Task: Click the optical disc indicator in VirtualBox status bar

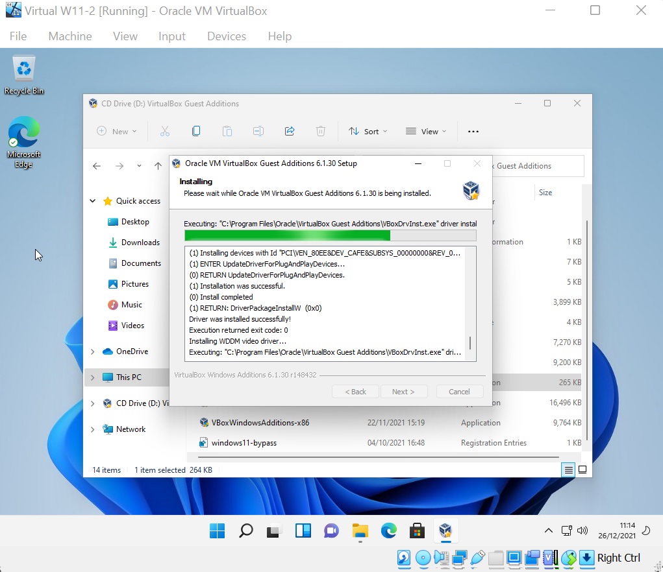Action: pos(423,558)
